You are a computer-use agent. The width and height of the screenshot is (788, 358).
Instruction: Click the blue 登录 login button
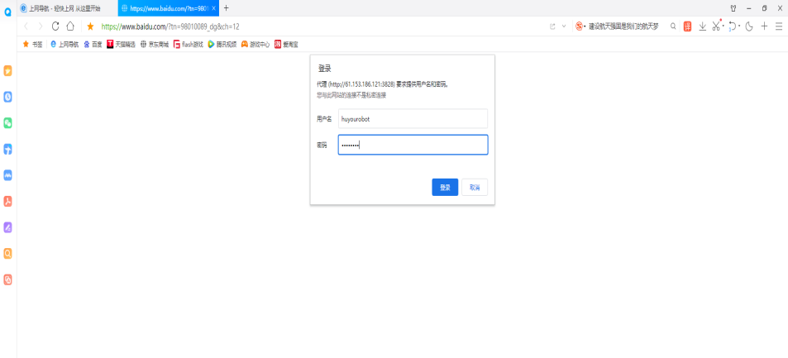pyautogui.click(x=445, y=187)
